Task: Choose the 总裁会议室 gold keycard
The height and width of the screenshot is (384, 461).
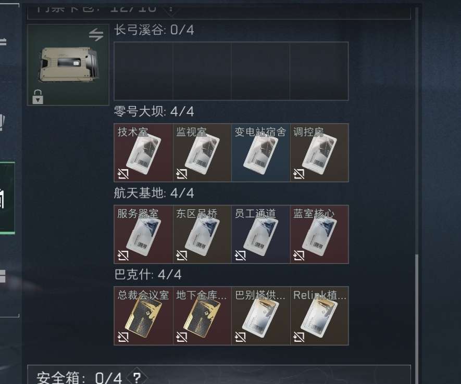Action: 143,316
